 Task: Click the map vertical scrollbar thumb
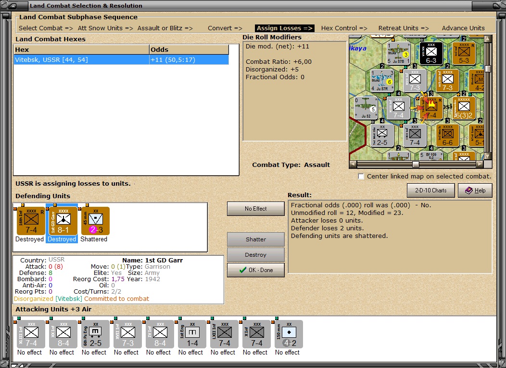click(x=488, y=69)
